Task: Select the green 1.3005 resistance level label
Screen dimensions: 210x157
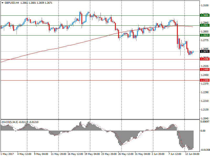Action: click(x=204, y=15)
